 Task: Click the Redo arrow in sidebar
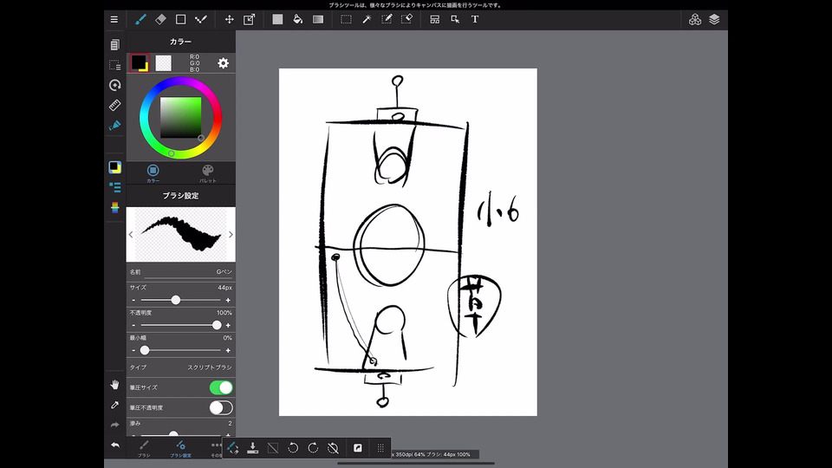click(114, 425)
